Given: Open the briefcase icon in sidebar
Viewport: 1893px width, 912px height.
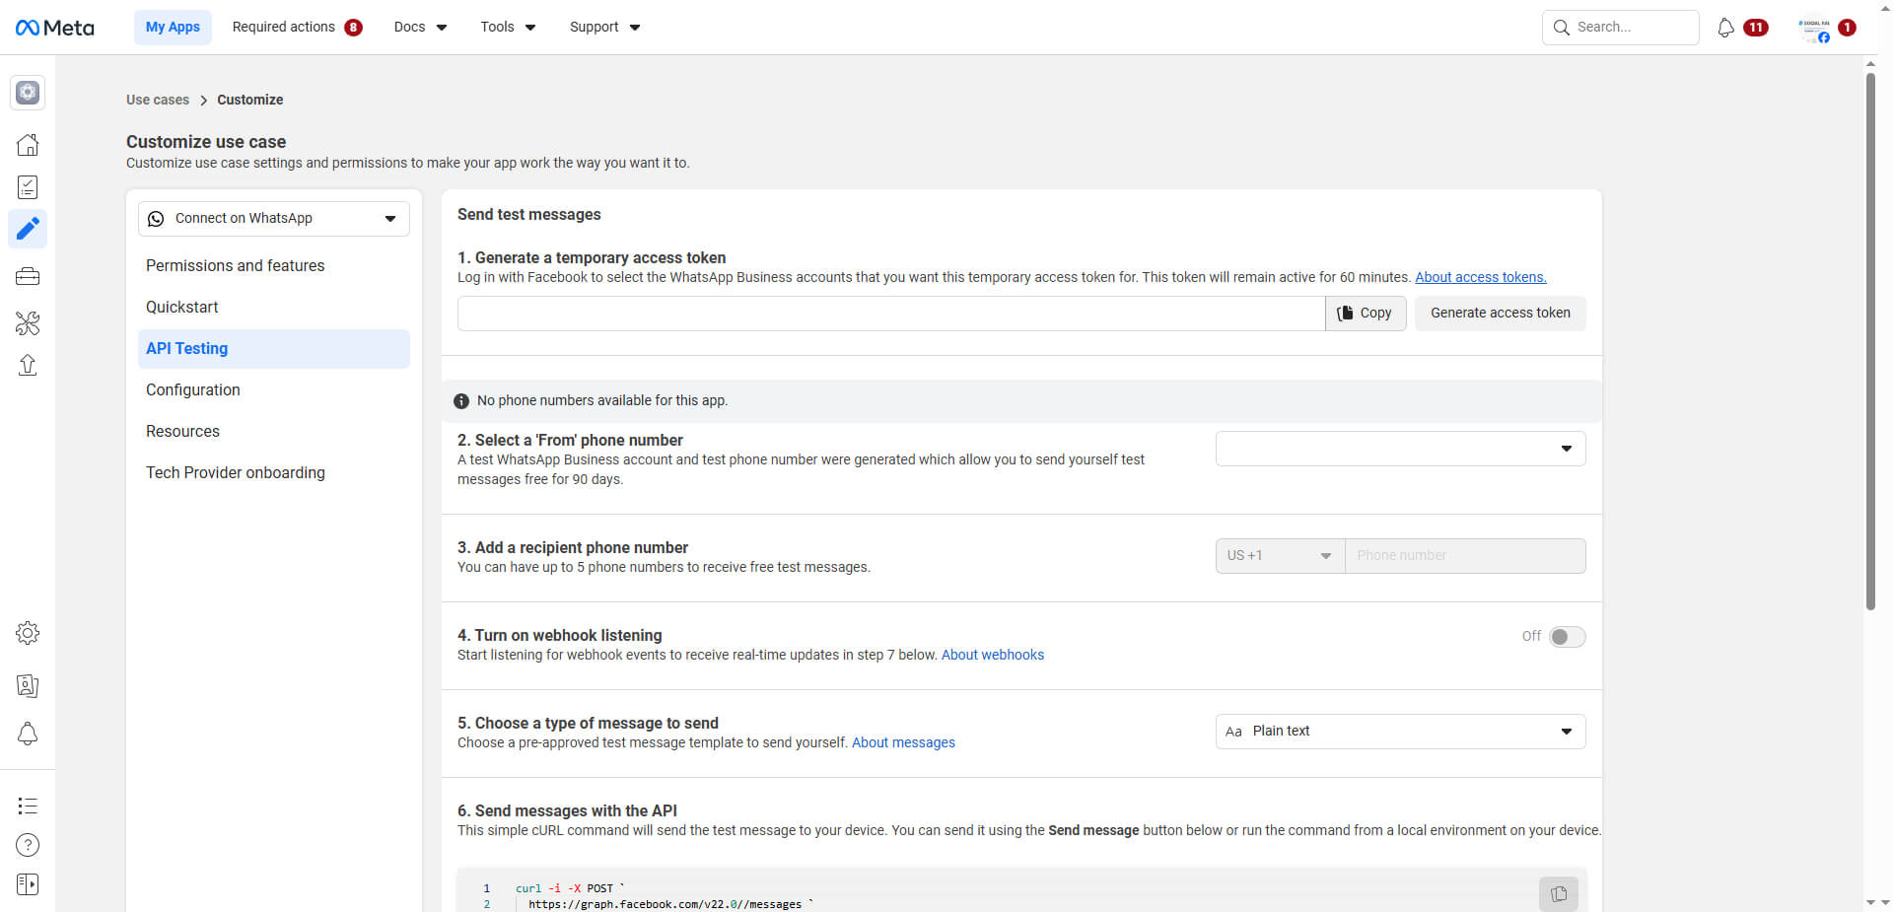Looking at the screenshot, I should click(x=28, y=277).
